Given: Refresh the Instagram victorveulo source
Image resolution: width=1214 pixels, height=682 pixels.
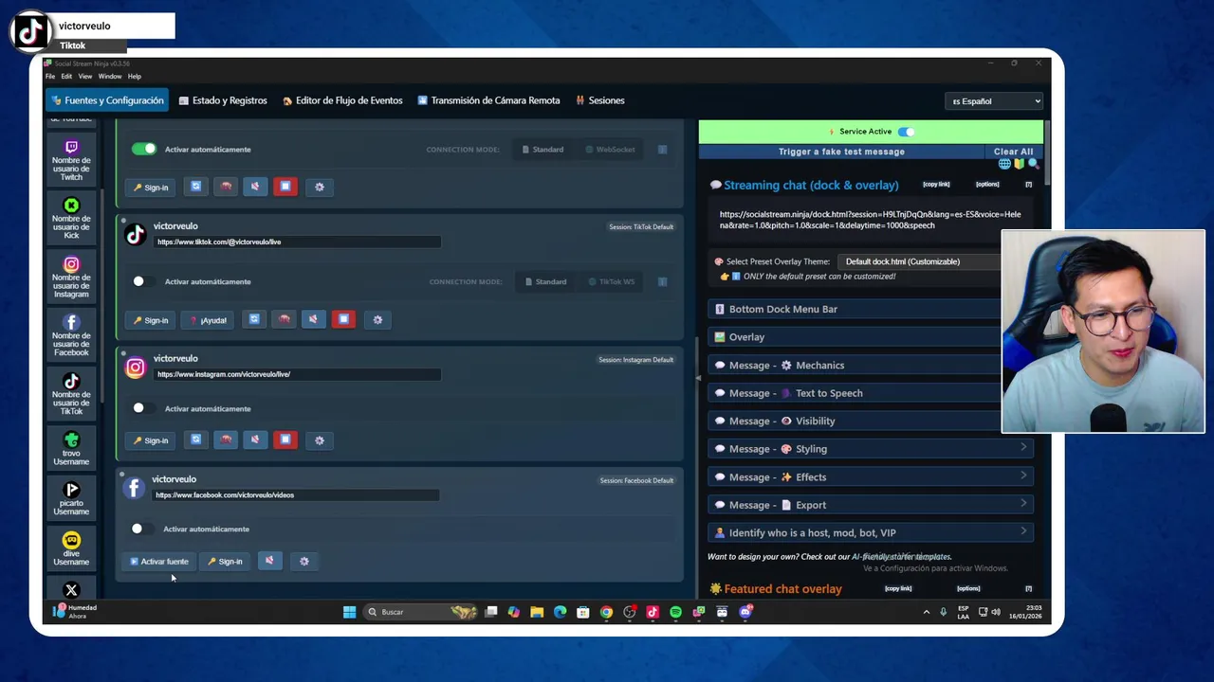Looking at the screenshot, I should 195,440.
